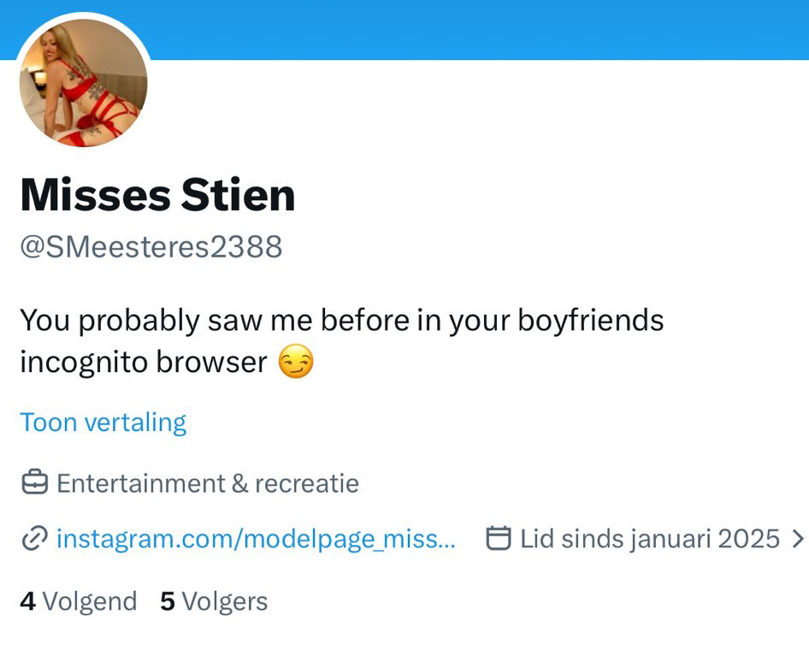Click the chain link icon
This screenshot has height=650, width=809.
(34, 539)
